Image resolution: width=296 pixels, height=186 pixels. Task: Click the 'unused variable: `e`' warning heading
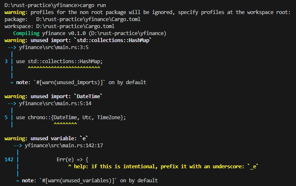(59, 139)
